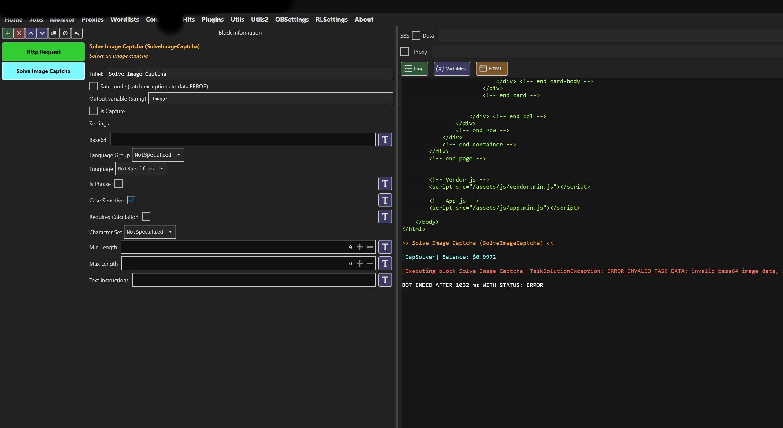783x428 pixels.
Task: Increase the Min Length value with plus
Action: 360,247
